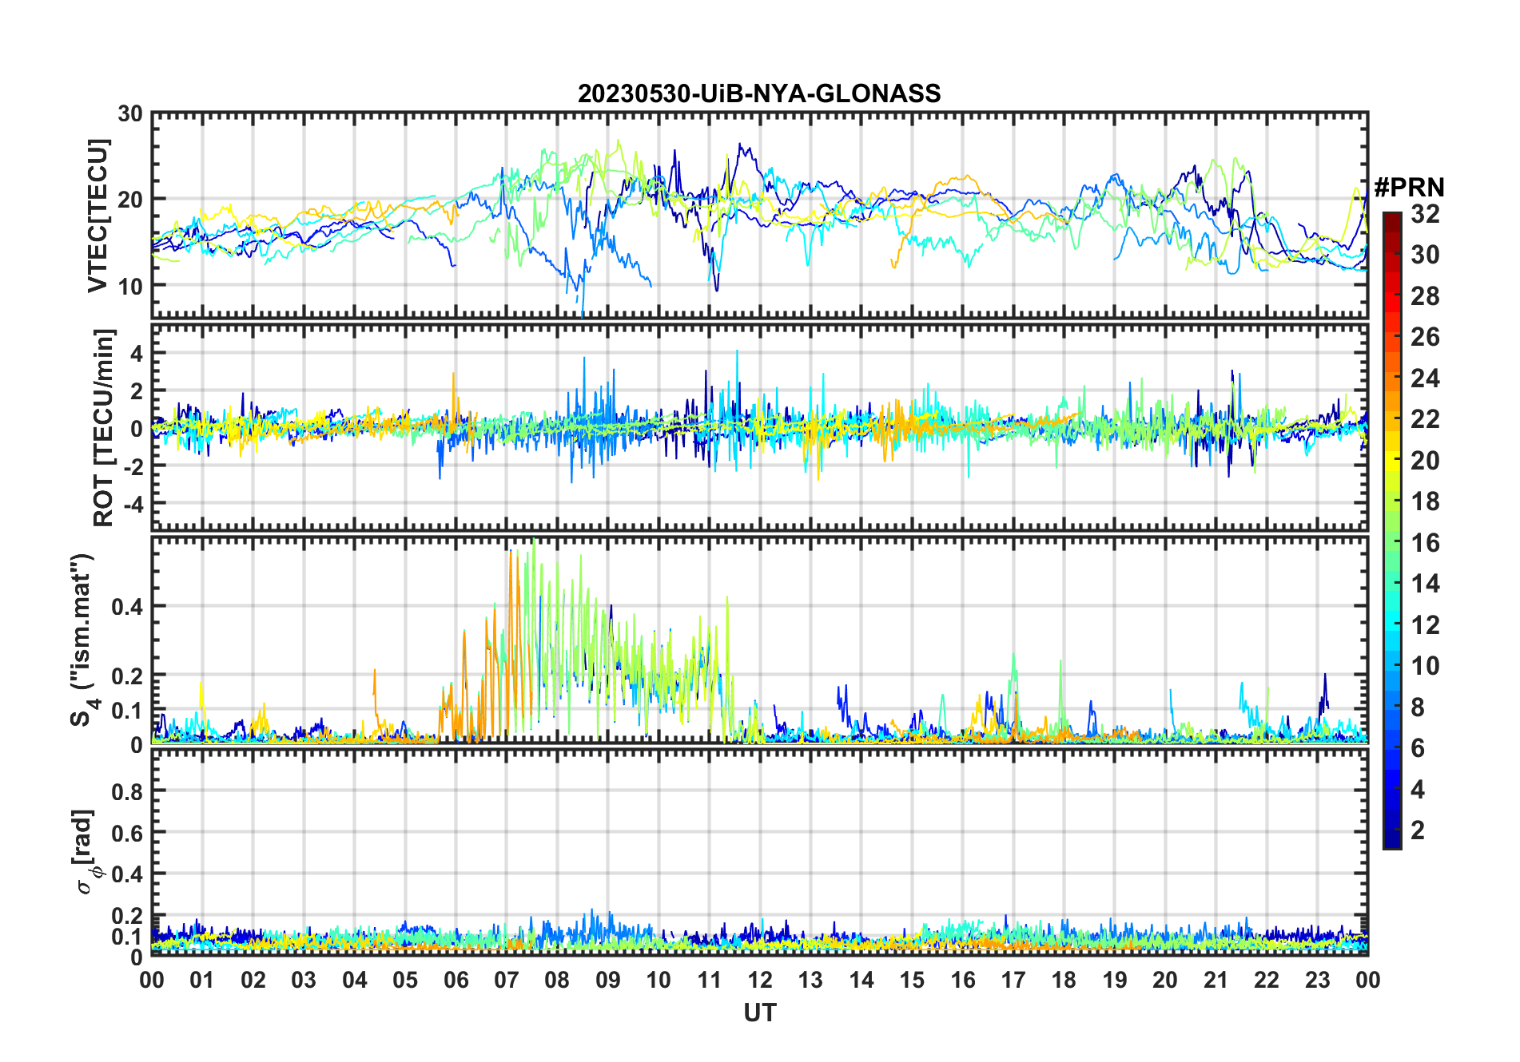
Task: Click colorbar tick label 28
Action: pyautogui.click(x=1425, y=296)
